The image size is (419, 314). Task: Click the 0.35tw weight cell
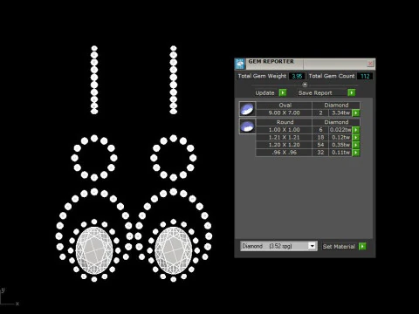pos(340,145)
